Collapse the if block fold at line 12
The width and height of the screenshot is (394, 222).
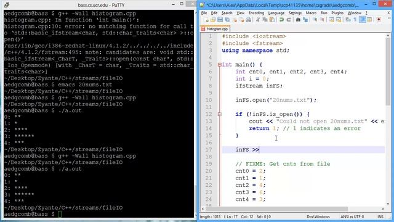[220, 114]
